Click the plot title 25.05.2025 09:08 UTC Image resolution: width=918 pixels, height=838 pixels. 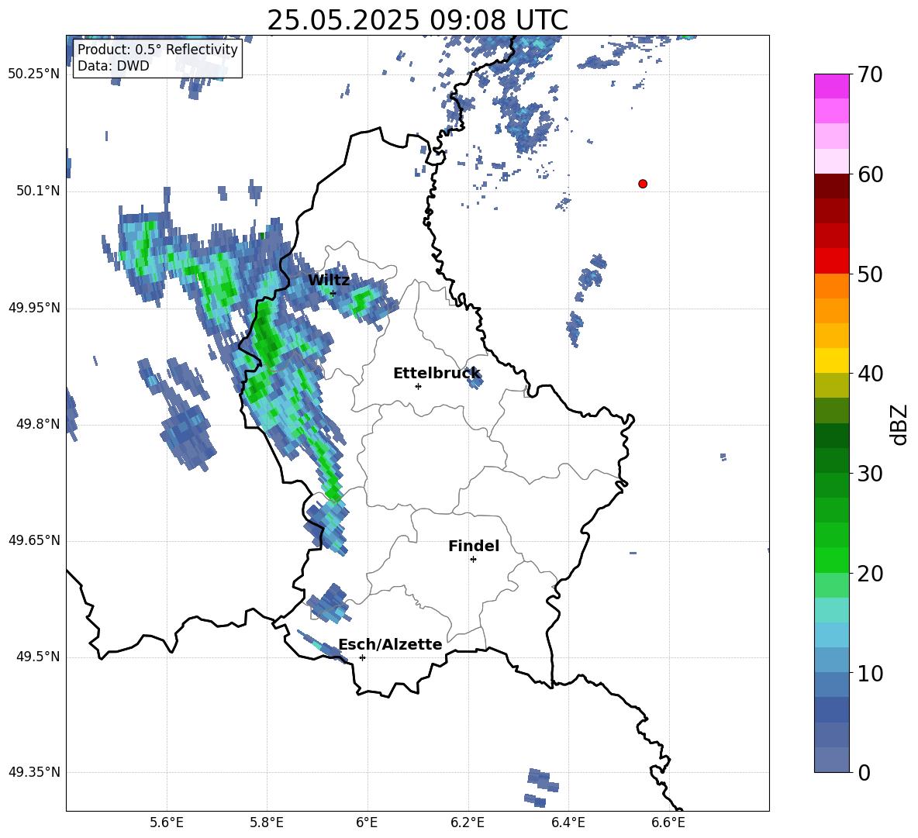click(417, 20)
